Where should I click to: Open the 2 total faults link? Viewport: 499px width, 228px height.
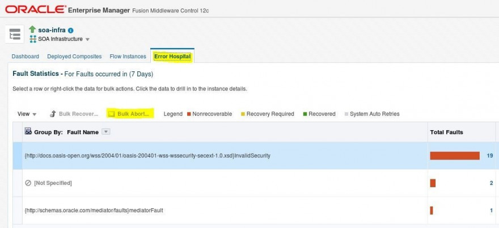492,183
